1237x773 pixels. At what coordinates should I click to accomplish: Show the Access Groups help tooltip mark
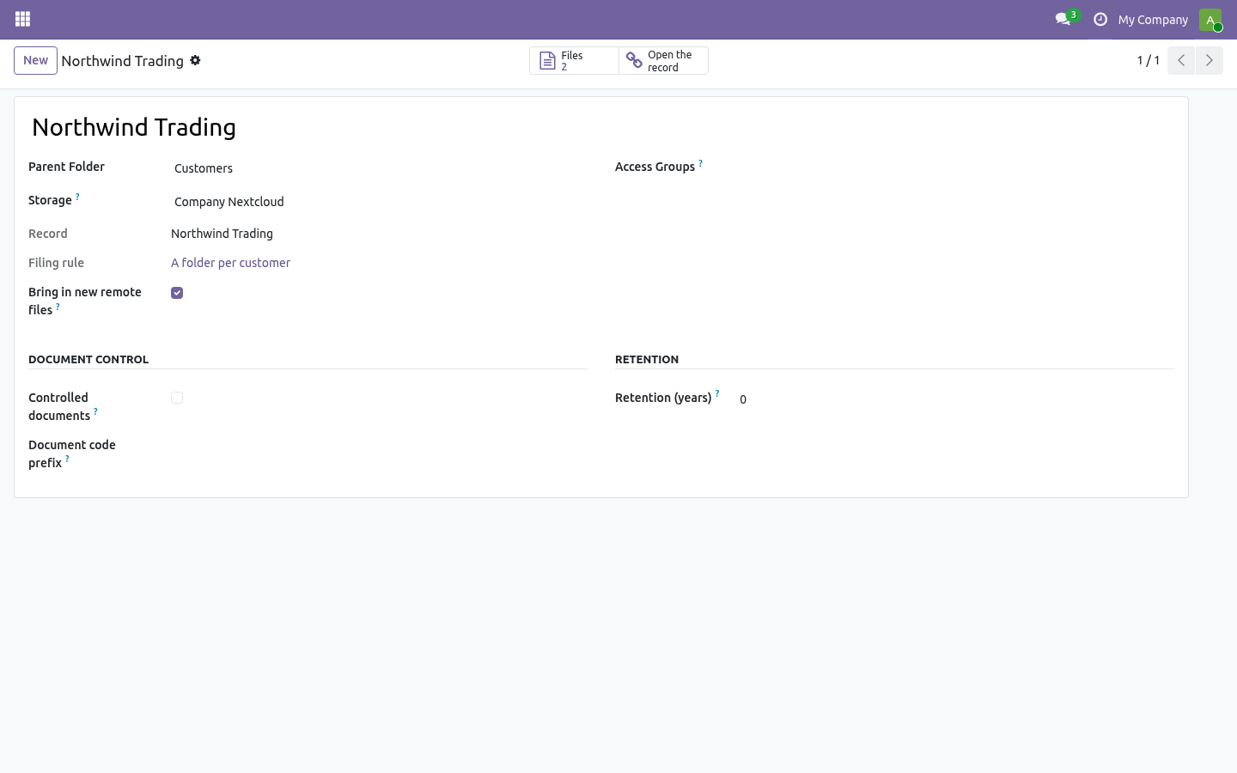point(700,163)
